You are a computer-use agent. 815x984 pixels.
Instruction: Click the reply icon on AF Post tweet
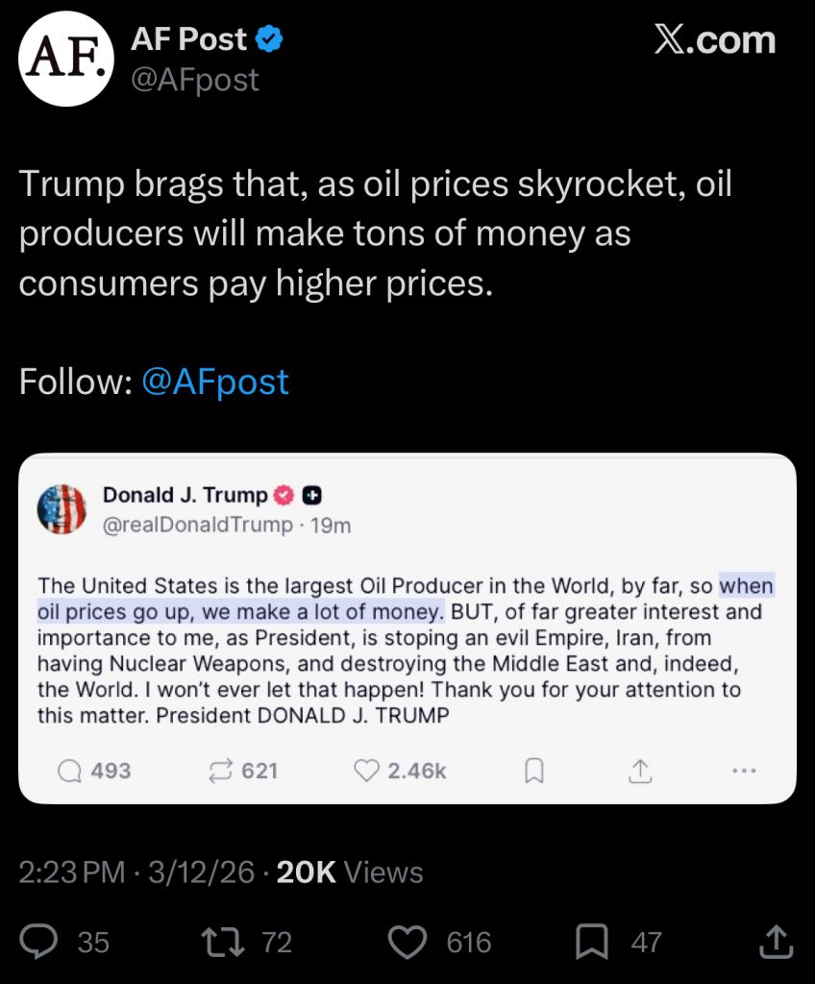[x=40, y=943]
